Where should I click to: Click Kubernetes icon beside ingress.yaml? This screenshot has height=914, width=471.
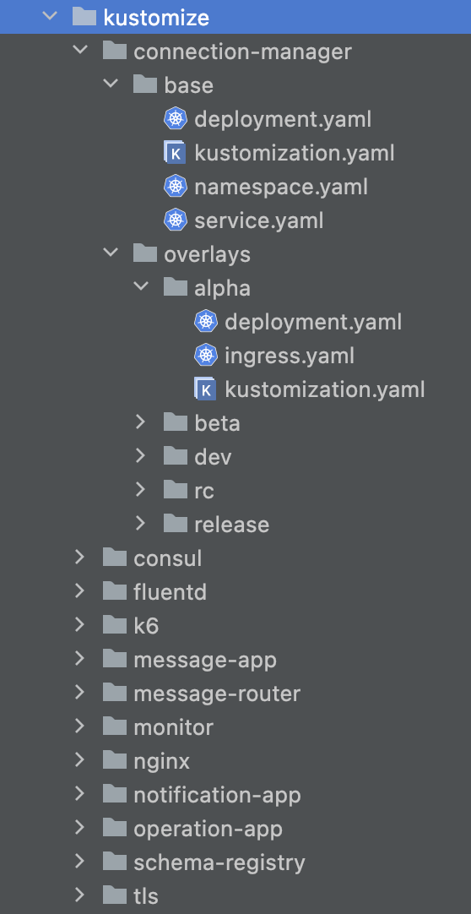(x=205, y=355)
